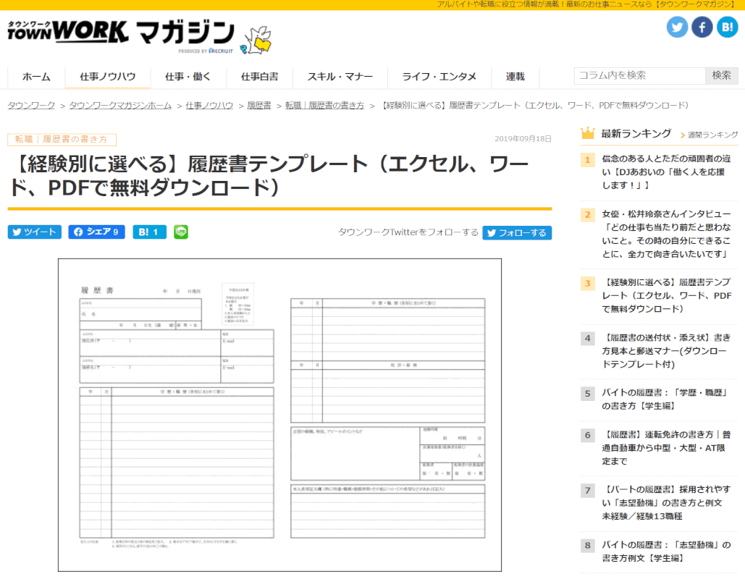Click the タウンワークマガジンホーム breadcrumb link
This screenshot has height=579, width=745.
pyautogui.click(x=120, y=106)
